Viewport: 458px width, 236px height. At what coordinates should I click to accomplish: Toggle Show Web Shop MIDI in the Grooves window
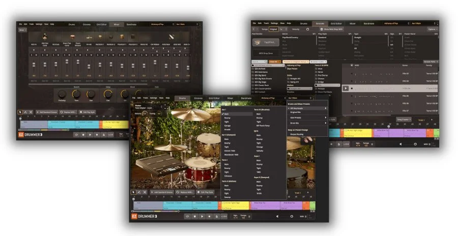coord(331,29)
